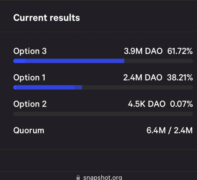Screen dimensions: 197x180
Task: Click the 6.4M / 2.4M quorum value
Action: pyautogui.click(x=170, y=130)
